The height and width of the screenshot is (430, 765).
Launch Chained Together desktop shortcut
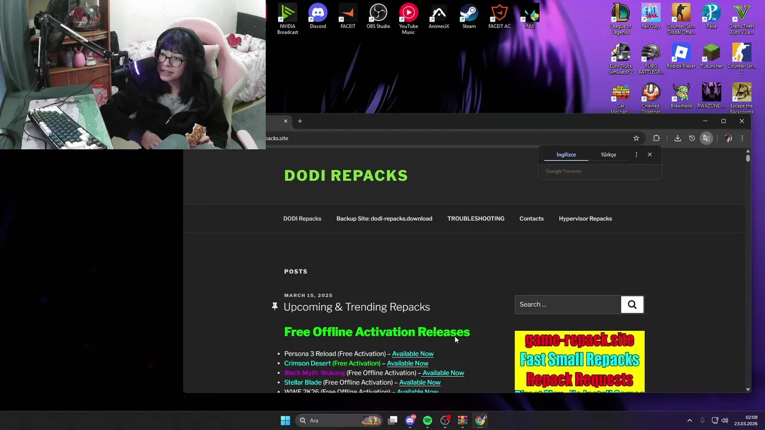651,99
